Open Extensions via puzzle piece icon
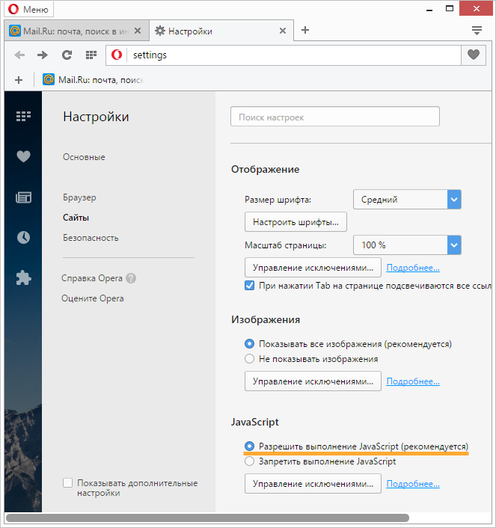Screen dimensions: 496x528 click(23, 278)
